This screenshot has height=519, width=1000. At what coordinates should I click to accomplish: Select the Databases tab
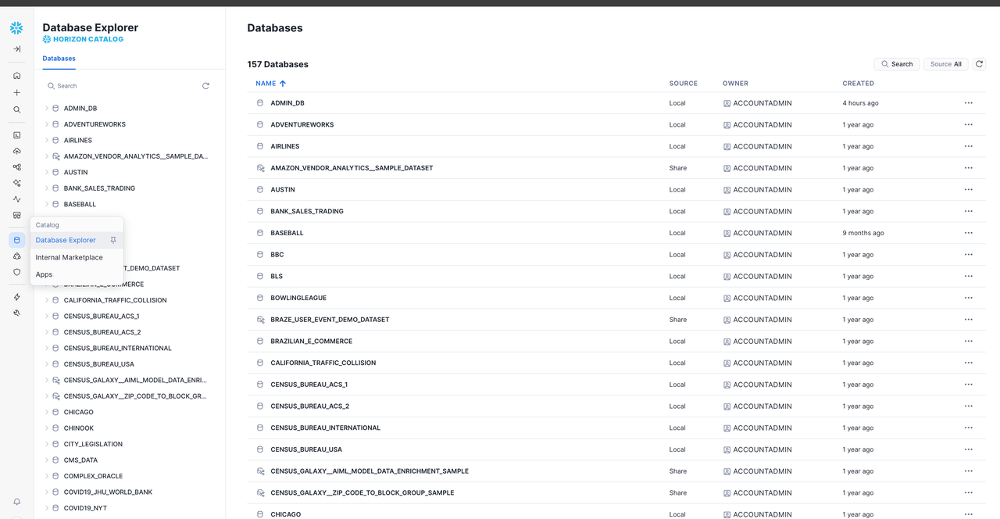point(59,59)
